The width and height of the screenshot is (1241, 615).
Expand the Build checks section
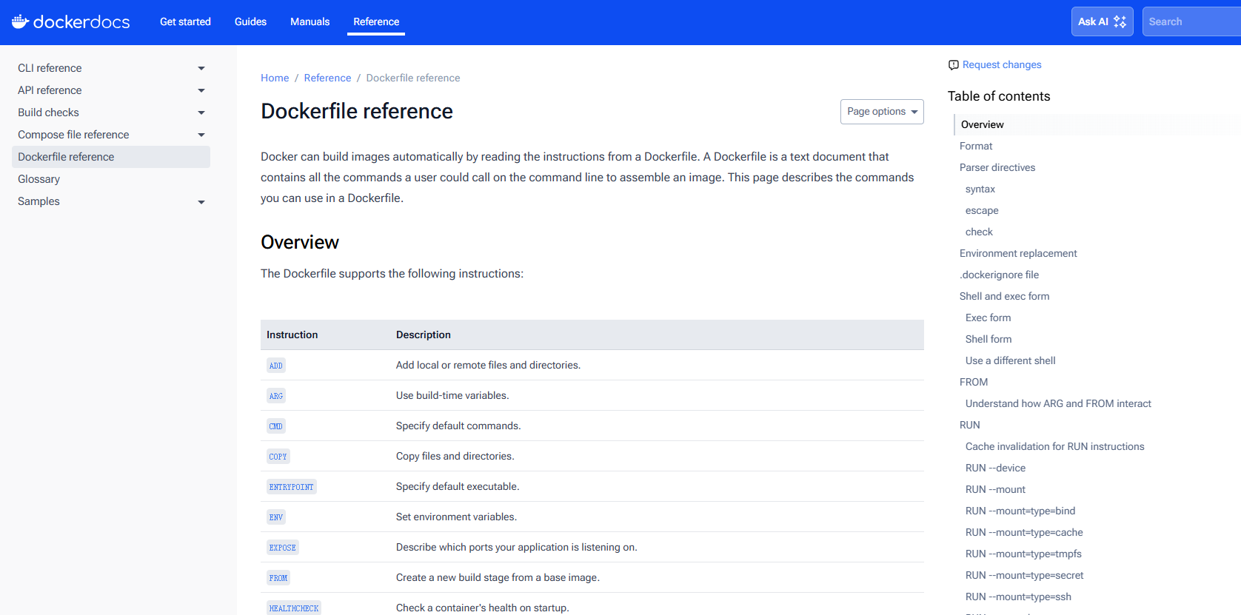pos(201,112)
